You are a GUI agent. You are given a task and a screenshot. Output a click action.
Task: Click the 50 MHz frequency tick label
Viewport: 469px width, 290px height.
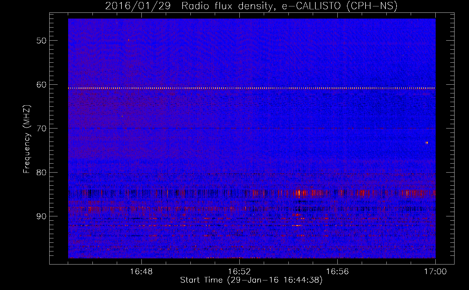[41, 41]
